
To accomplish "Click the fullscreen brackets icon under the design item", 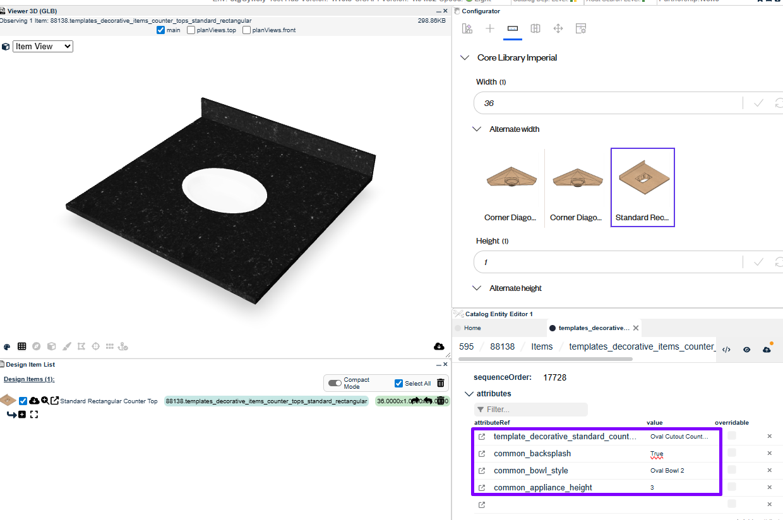I will (x=34, y=415).
